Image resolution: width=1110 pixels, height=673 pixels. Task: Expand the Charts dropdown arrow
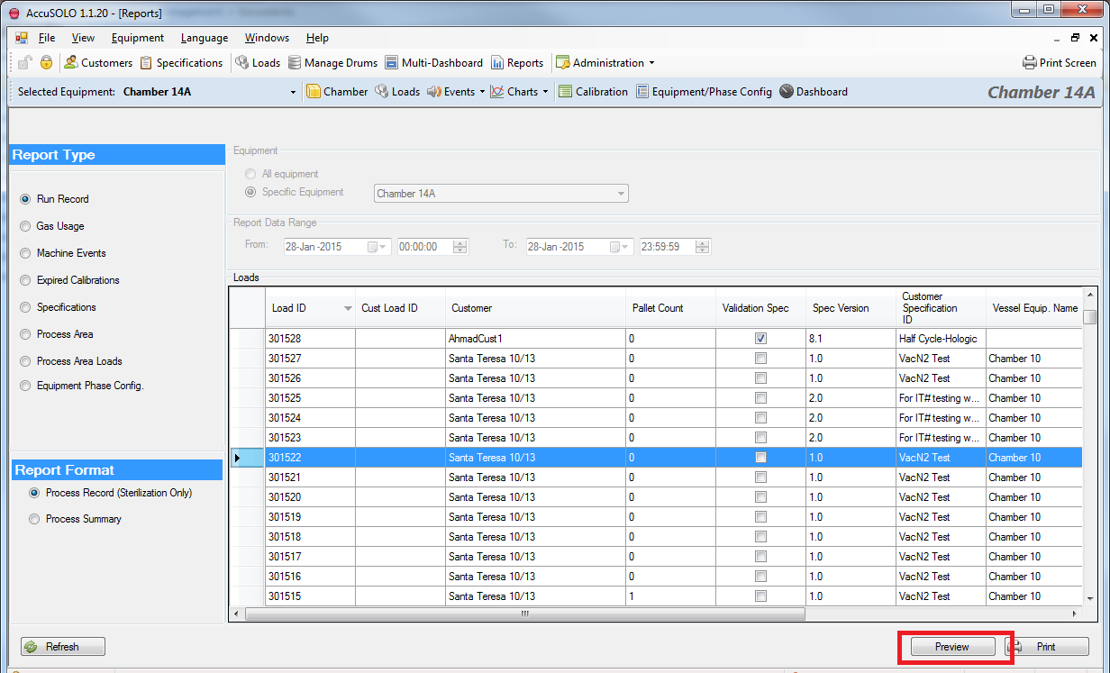[545, 92]
